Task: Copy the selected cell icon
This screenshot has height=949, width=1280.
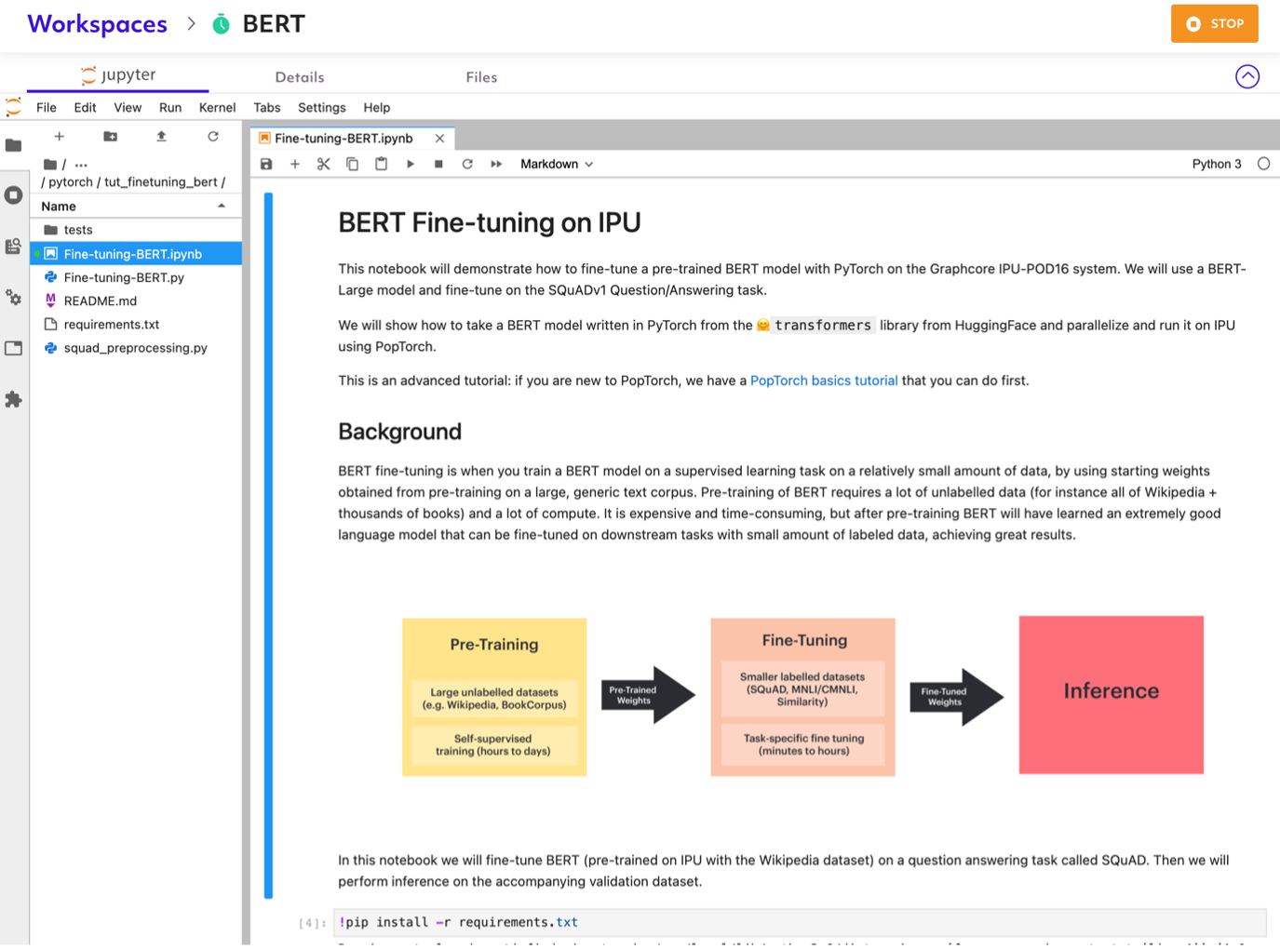Action: pyautogui.click(x=353, y=164)
